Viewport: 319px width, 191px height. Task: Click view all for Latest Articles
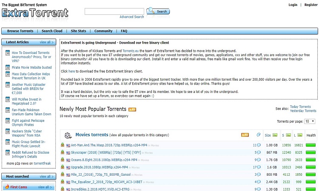47,42
